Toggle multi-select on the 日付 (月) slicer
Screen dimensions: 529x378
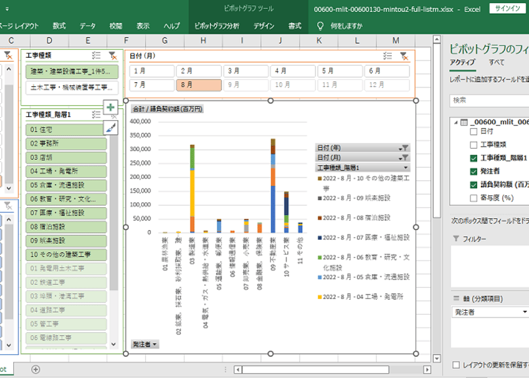click(x=388, y=56)
